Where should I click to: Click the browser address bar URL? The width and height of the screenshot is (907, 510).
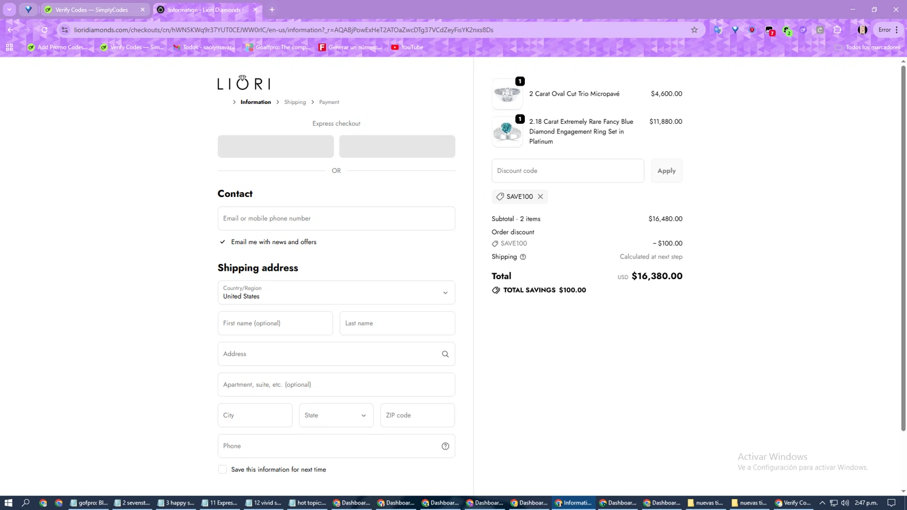[284, 30]
